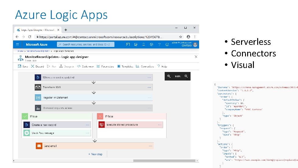Open ellipsis menu on Execute stored procedure

click(x=160, y=125)
